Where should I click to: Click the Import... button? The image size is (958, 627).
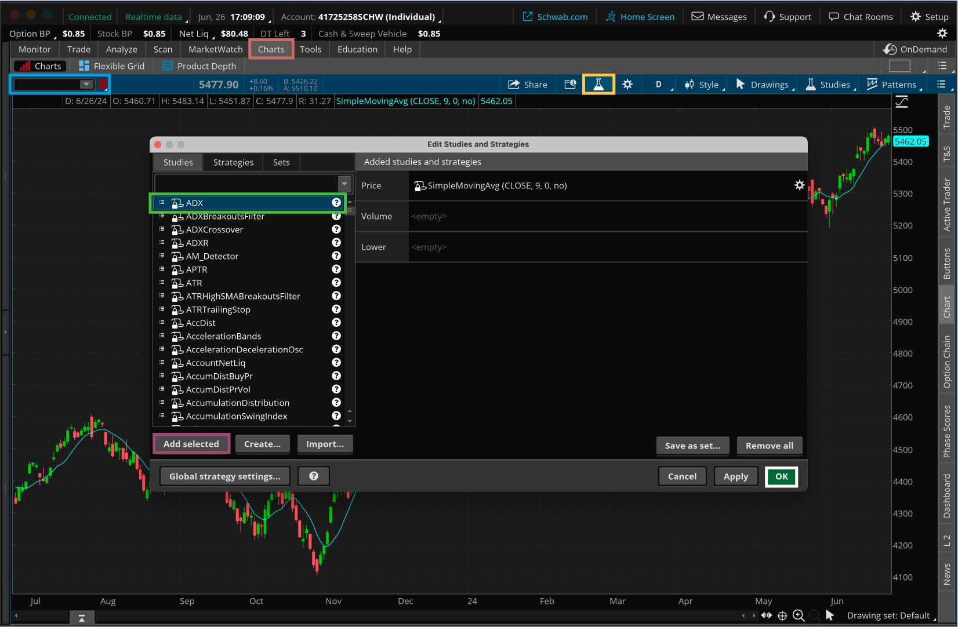tap(325, 444)
